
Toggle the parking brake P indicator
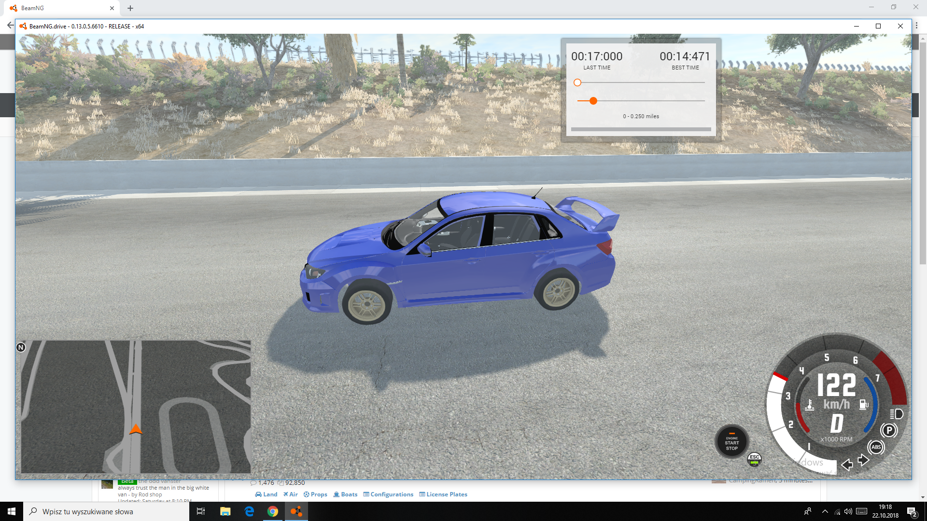(889, 430)
